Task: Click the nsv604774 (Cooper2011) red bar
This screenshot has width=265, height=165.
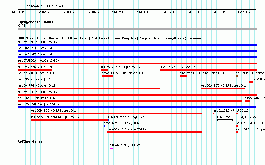Action: coord(89,88)
